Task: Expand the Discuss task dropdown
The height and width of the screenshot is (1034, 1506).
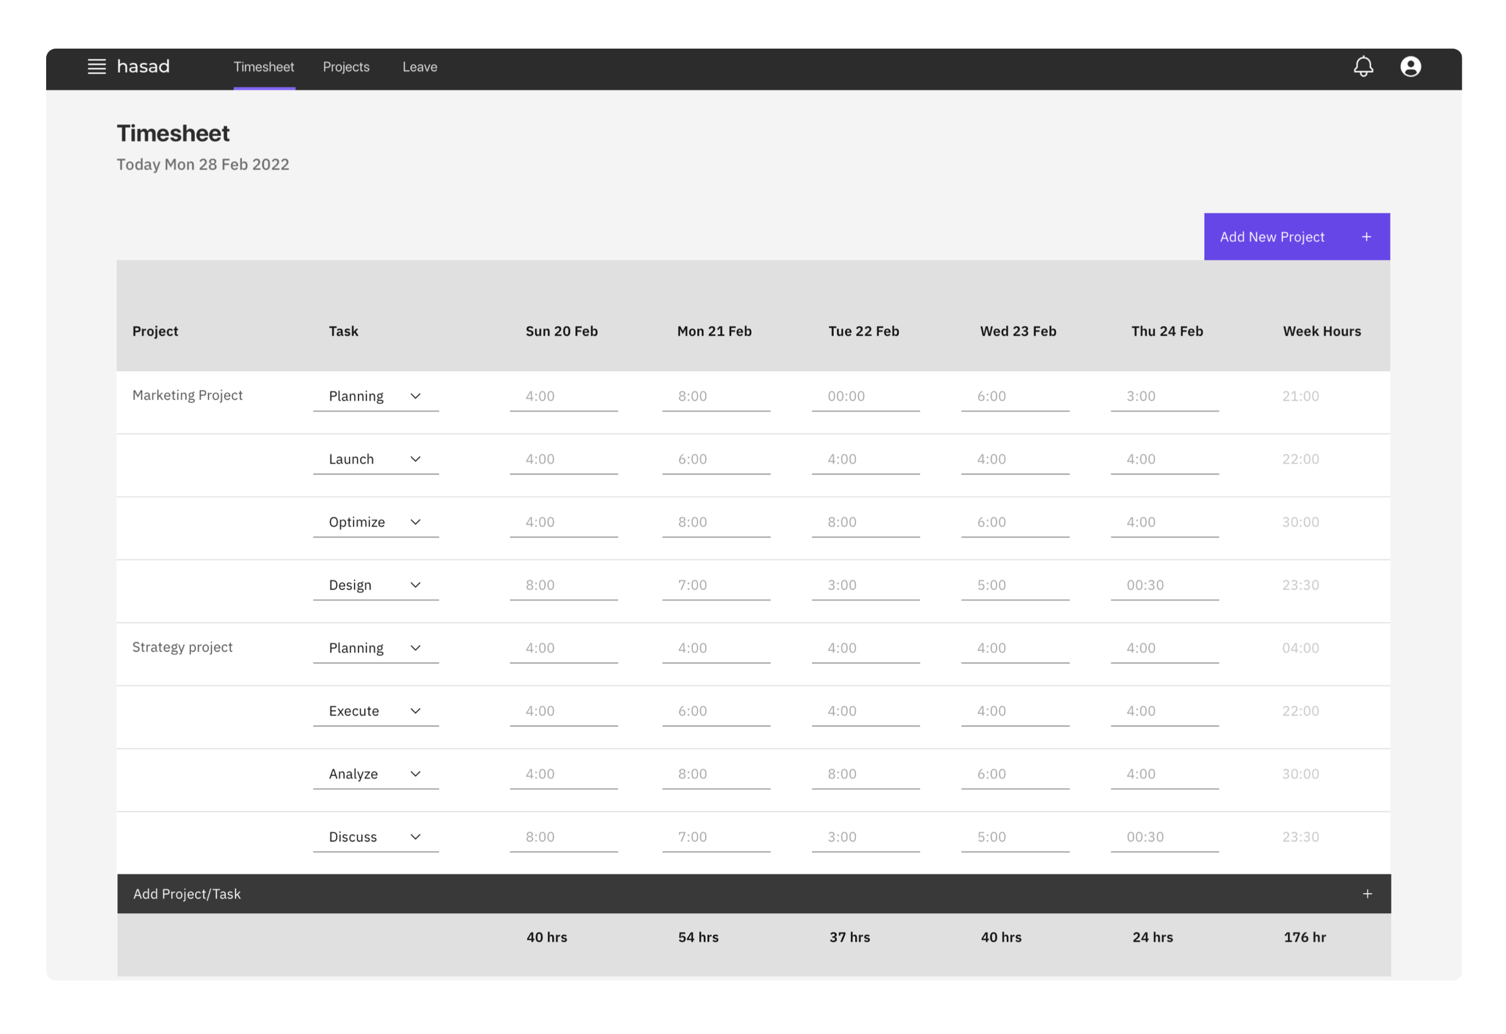Action: (415, 837)
